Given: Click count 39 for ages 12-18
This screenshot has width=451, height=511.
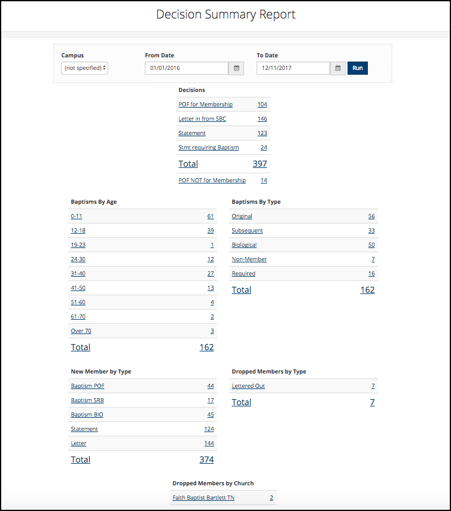Looking at the screenshot, I should pyautogui.click(x=211, y=231).
